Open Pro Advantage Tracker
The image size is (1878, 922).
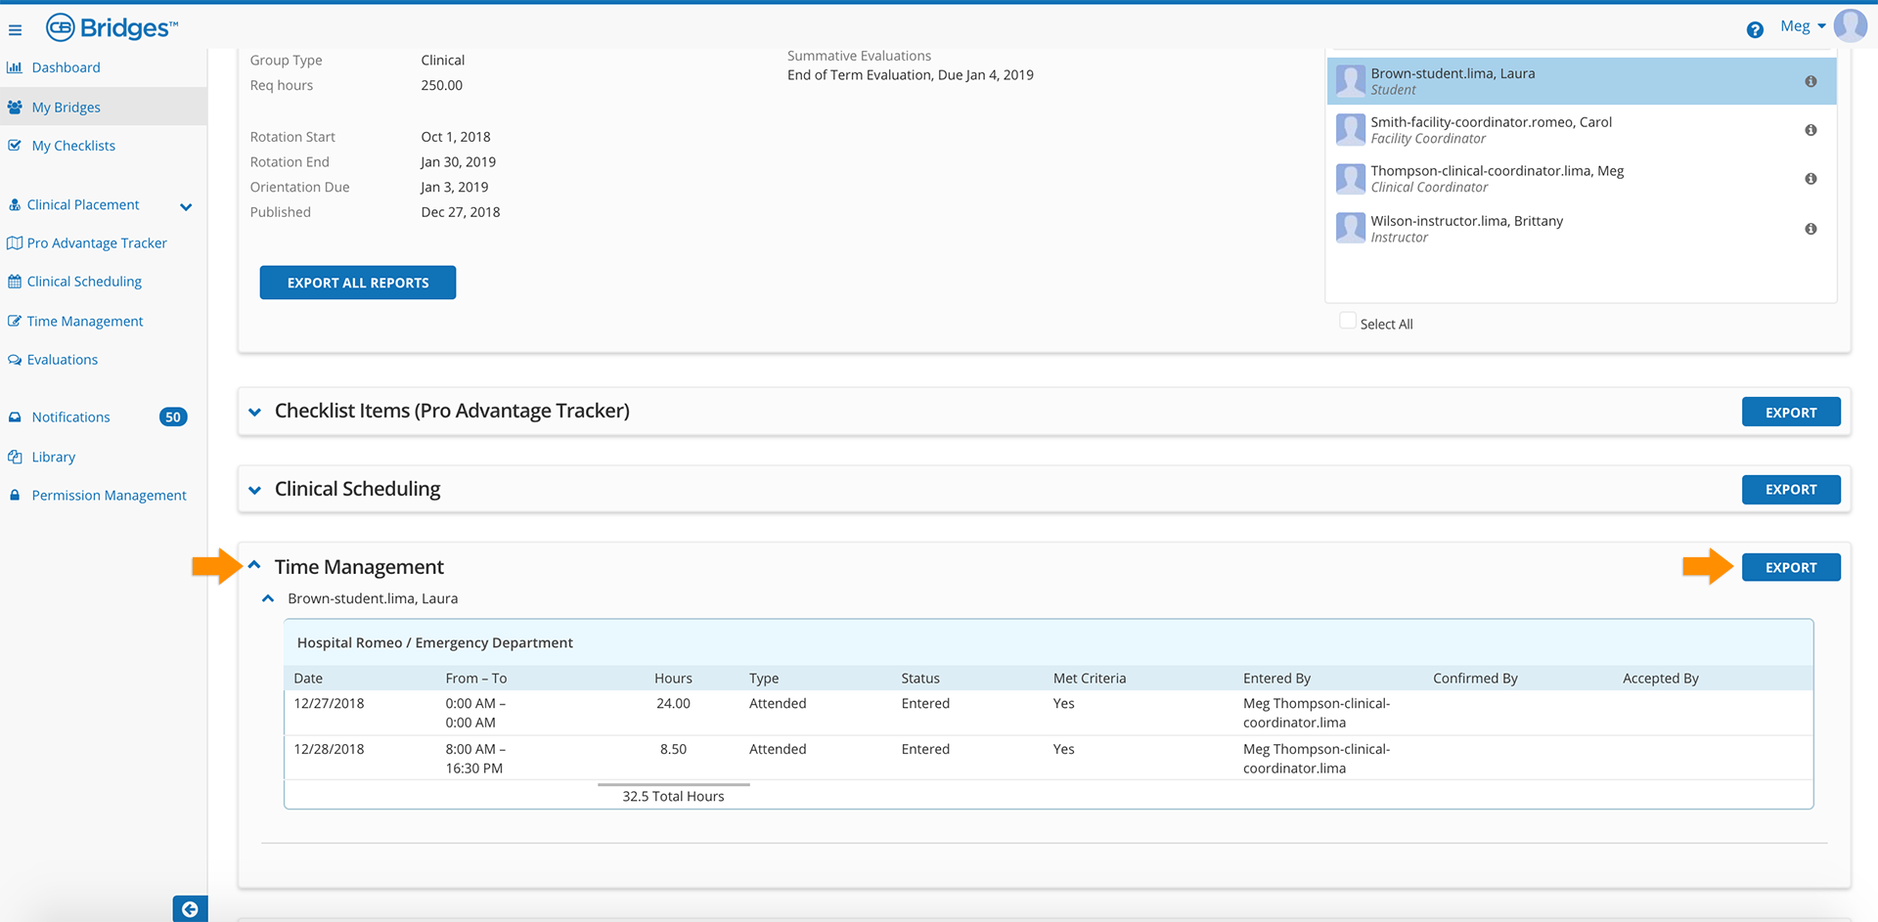pos(97,243)
